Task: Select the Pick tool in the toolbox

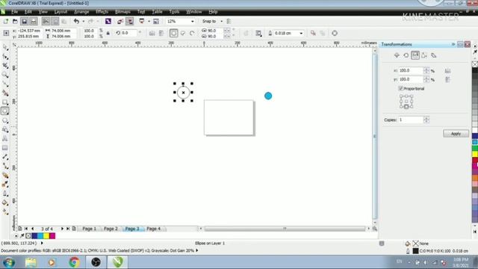Action: 5,48
